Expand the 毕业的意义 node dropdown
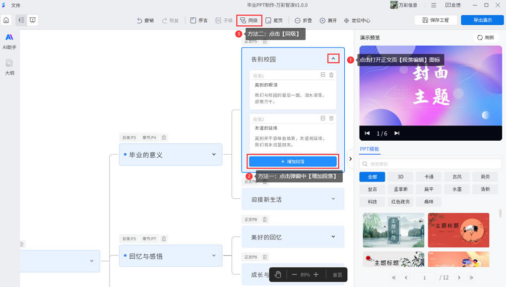This screenshot has width=506, height=287. coord(214,154)
